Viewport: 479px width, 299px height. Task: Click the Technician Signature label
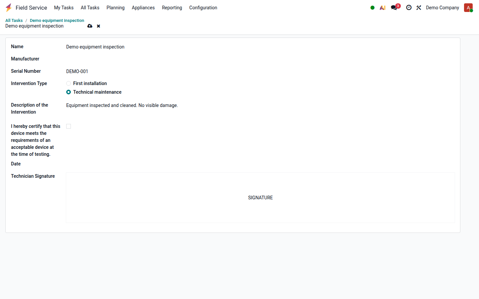[x=33, y=176]
